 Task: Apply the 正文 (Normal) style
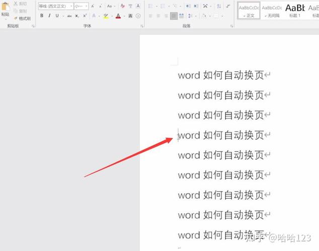249,11
